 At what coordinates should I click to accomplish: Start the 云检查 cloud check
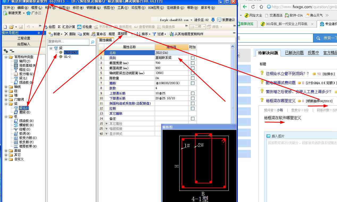point(85,27)
